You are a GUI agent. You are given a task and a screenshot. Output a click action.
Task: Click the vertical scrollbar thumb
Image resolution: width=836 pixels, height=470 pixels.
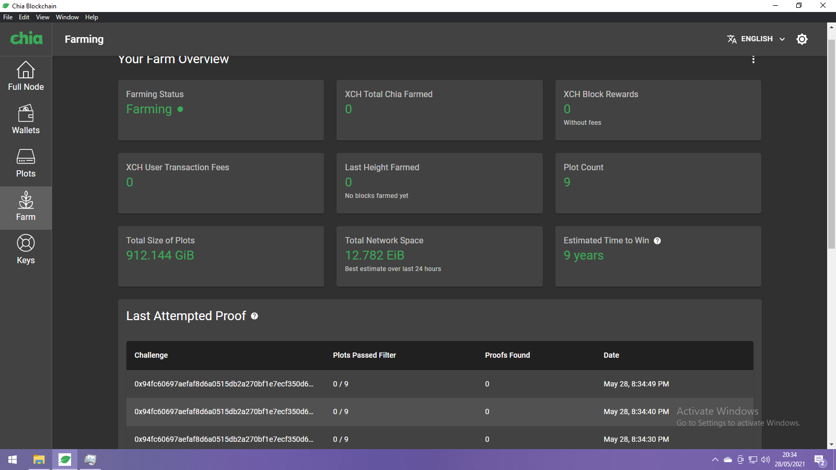(x=831, y=144)
